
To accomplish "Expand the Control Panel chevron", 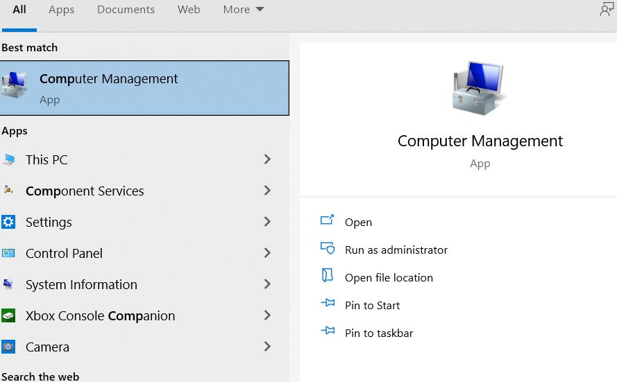I will point(267,252).
